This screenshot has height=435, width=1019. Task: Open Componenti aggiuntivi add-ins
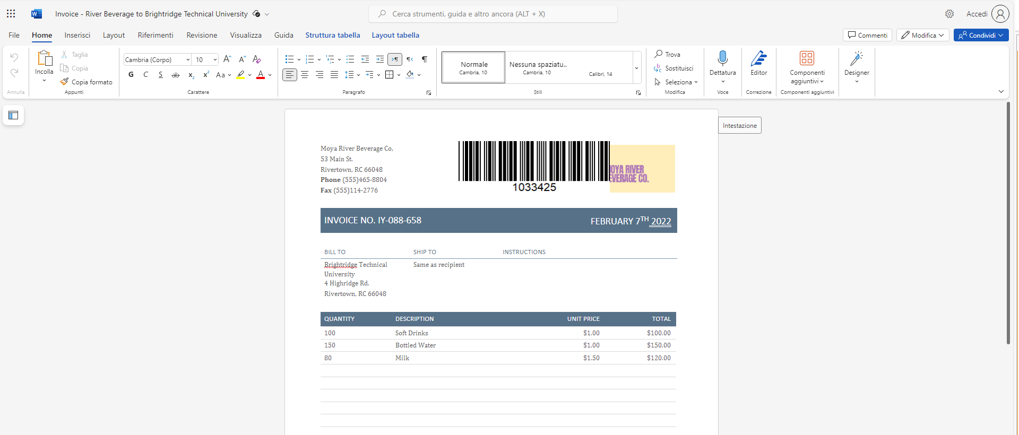[x=807, y=67]
